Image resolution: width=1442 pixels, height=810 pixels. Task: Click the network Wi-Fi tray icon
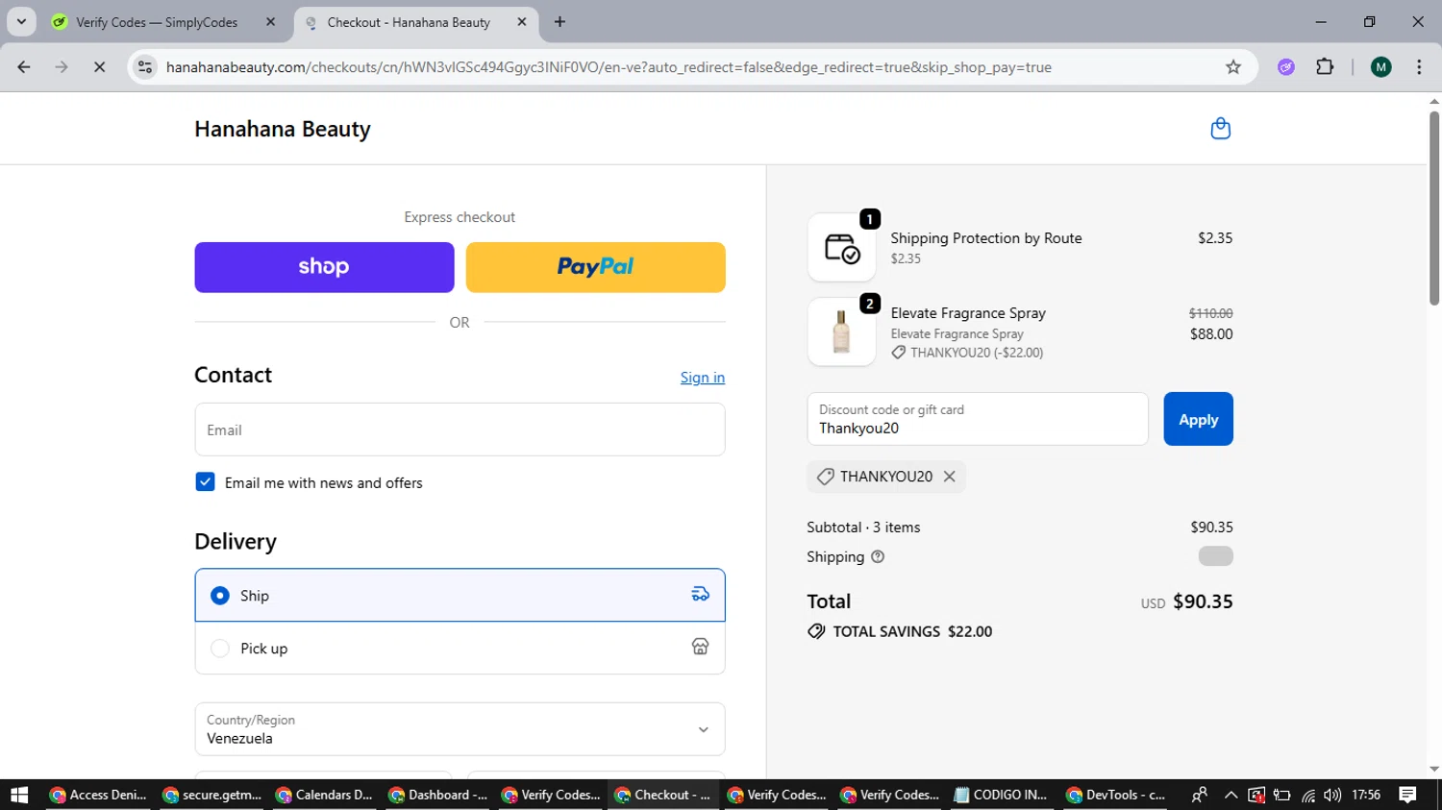pos(1307,795)
